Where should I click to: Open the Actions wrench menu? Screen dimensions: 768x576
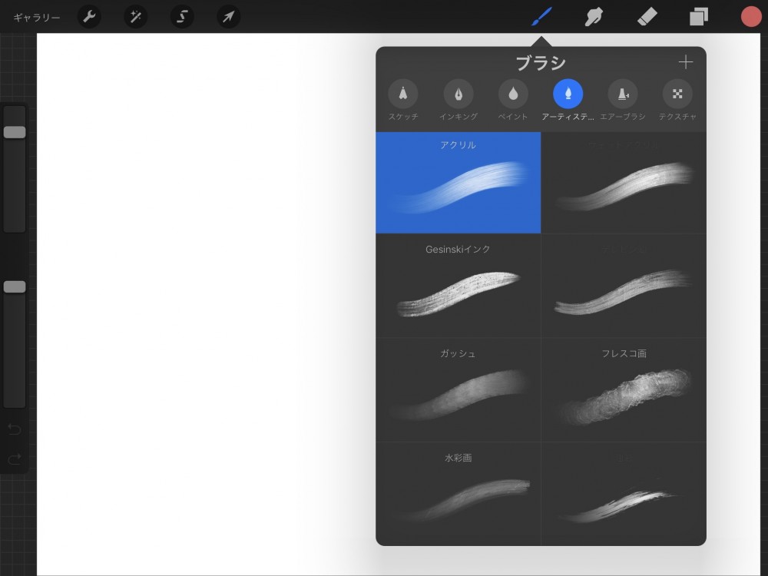[88, 16]
